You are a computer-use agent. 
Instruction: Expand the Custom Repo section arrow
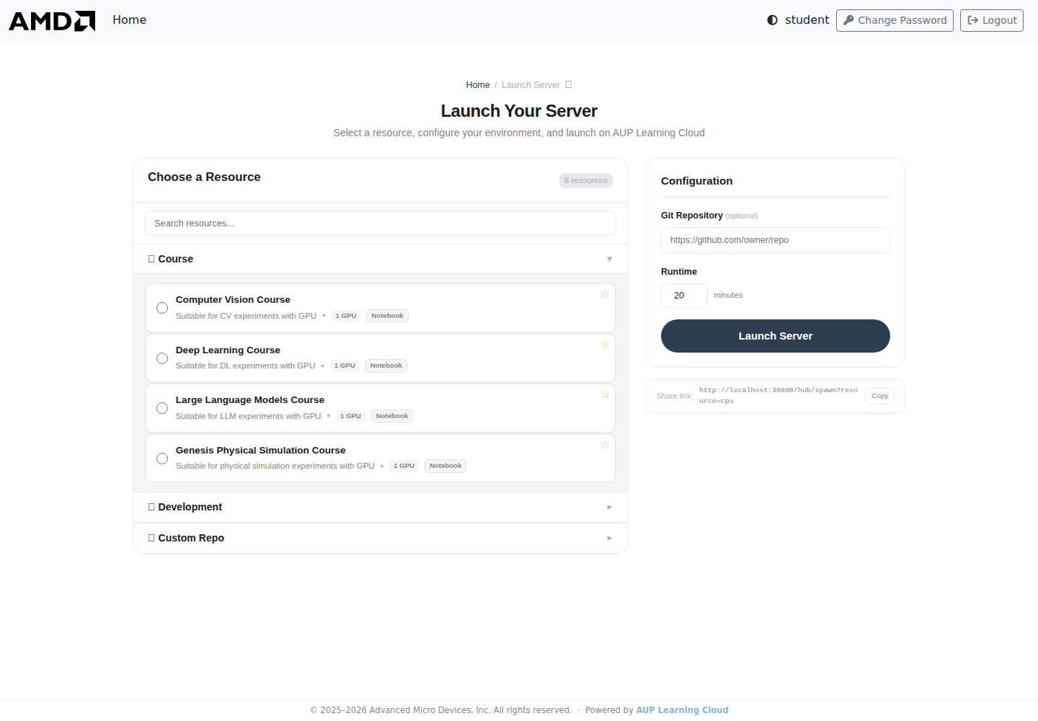coord(609,538)
